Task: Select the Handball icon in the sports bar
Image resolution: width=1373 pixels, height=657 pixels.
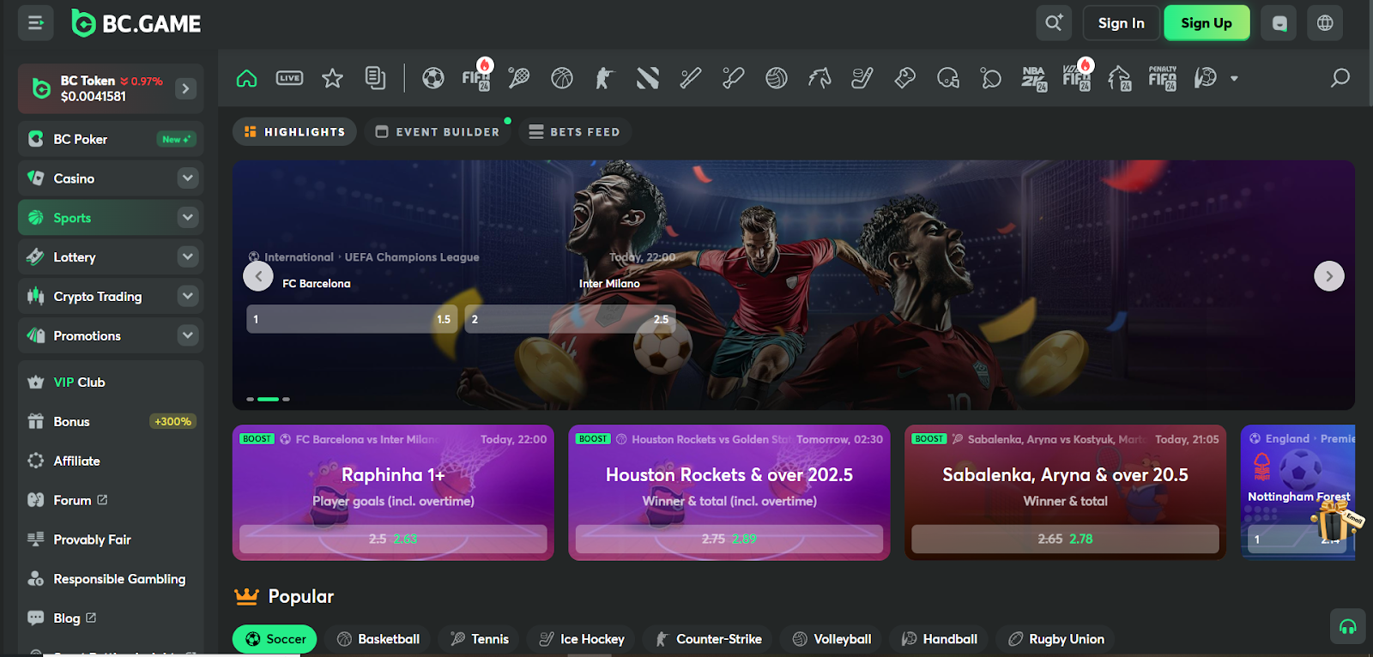Action: pos(1206,78)
